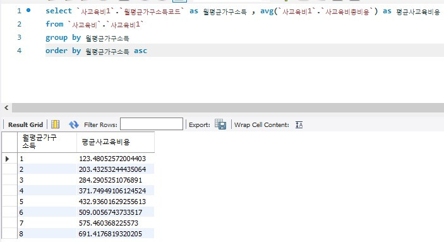
Task: Click the statement marker dot on line 1
Action: tap(28, 10)
